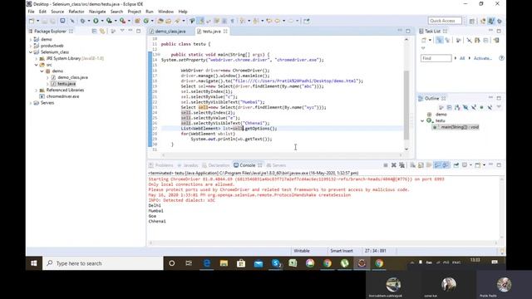Click the editor vertical scrollbar

click(x=406, y=105)
